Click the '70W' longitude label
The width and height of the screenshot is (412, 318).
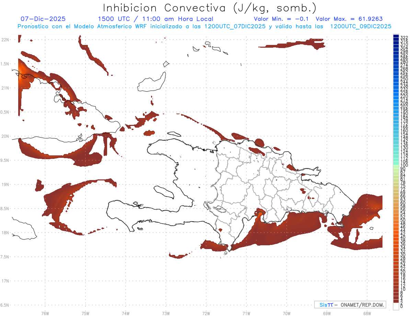(286, 313)
